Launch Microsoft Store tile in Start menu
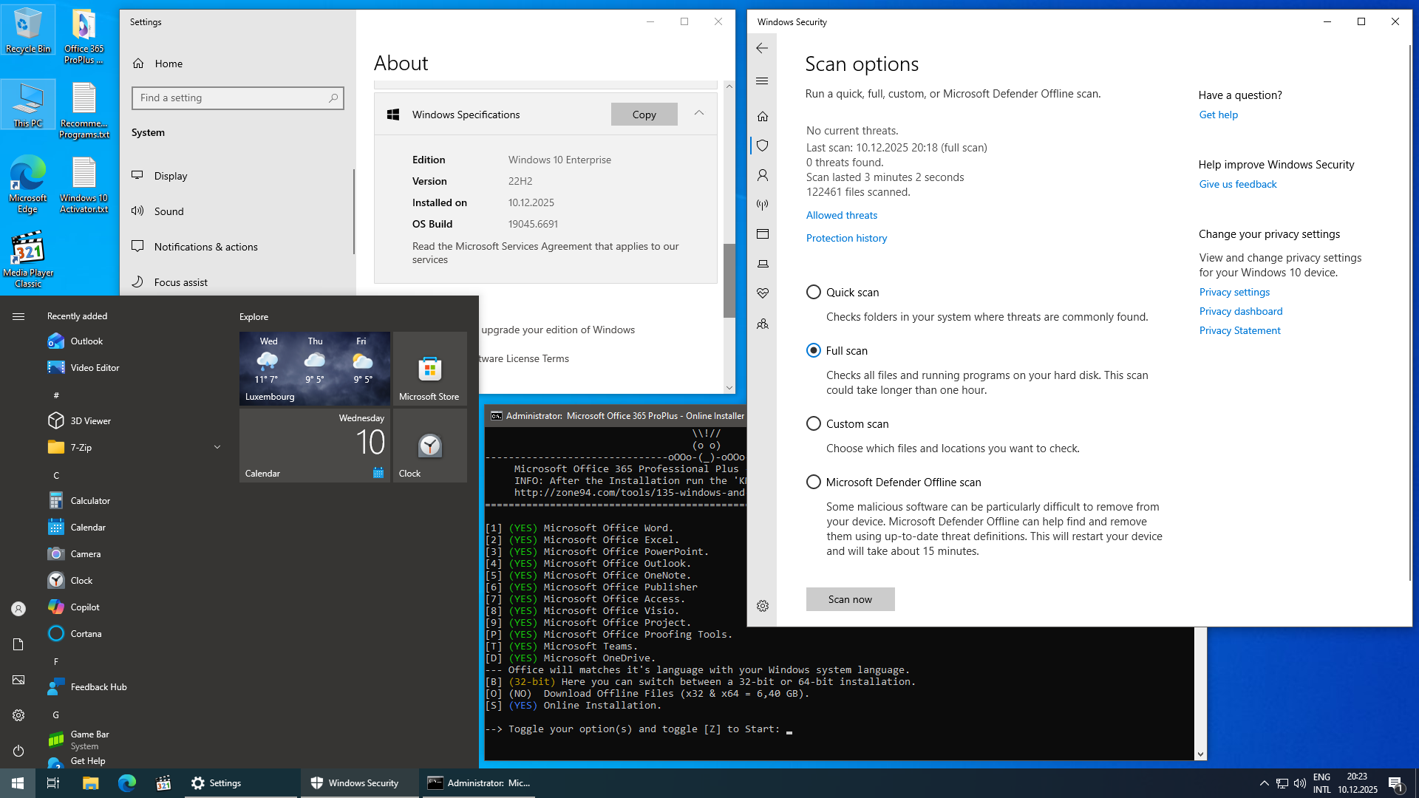 click(x=429, y=369)
